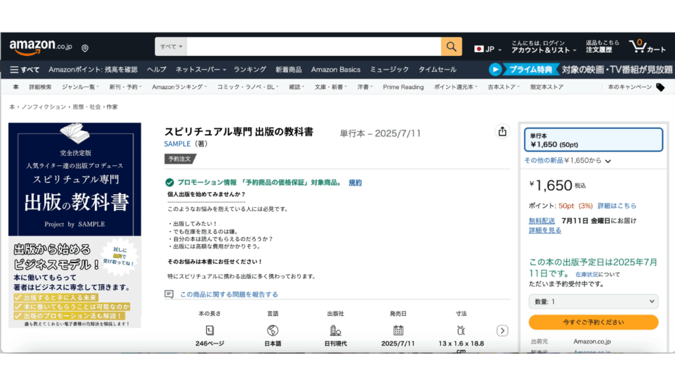Open the タイムセール nav item

[438, 70]
